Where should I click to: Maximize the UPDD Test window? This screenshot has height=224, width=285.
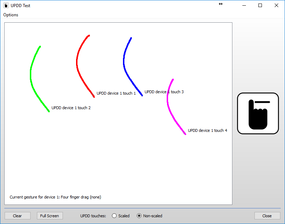click(260, 5)
